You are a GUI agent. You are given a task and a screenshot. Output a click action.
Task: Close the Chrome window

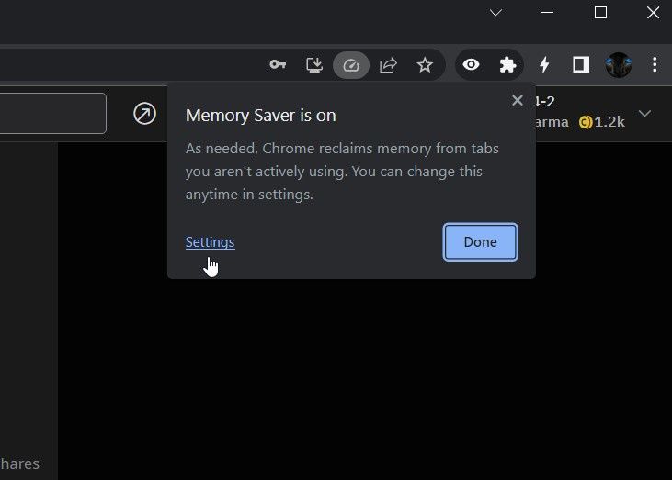pyautogui.click(x=653, y=13)
